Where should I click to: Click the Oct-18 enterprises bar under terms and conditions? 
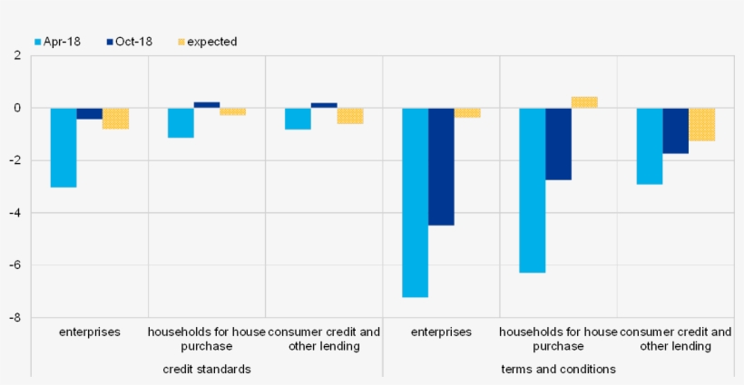pyautogui.click(x=441, y=166)
